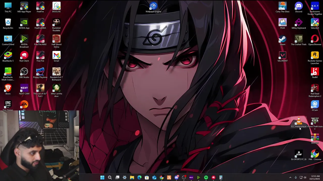Launch EA SPORTS FC 26 shortcut
The width and height of the screenshot is (323, 181).
click(x=299, y=155)
